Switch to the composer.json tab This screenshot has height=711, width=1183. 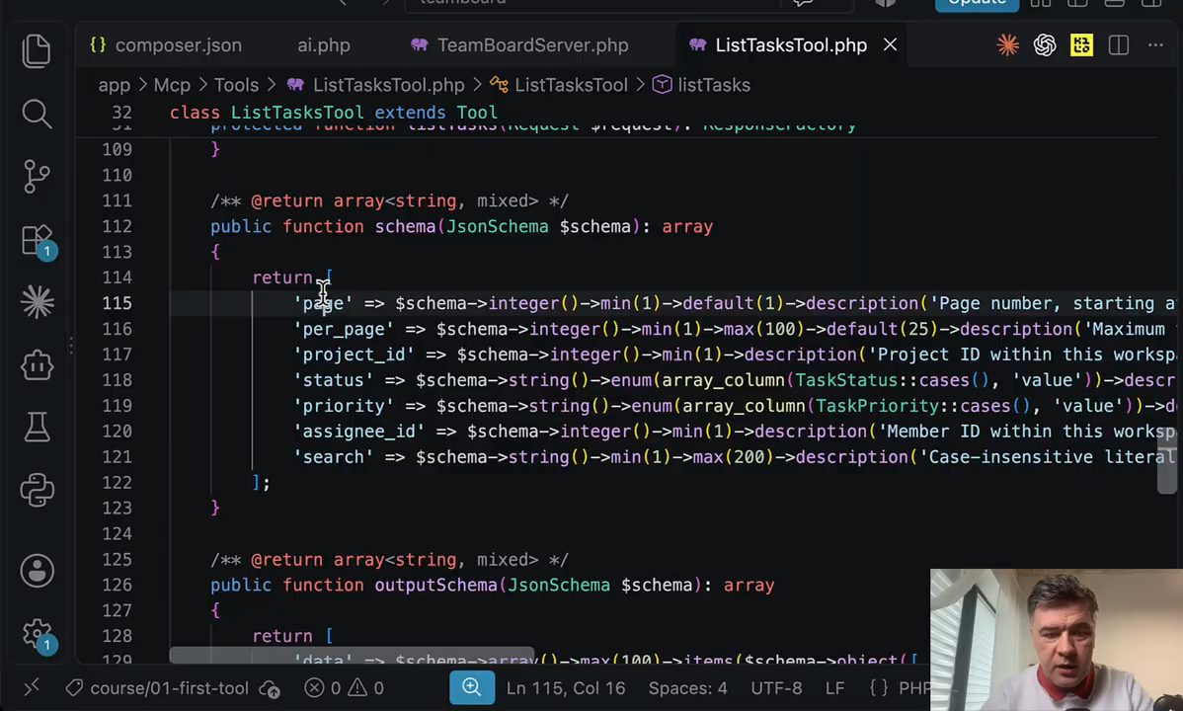165,45
